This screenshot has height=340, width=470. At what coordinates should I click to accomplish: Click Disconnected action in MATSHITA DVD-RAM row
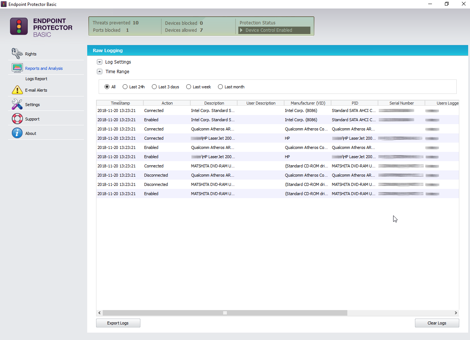tap(156, 184)
